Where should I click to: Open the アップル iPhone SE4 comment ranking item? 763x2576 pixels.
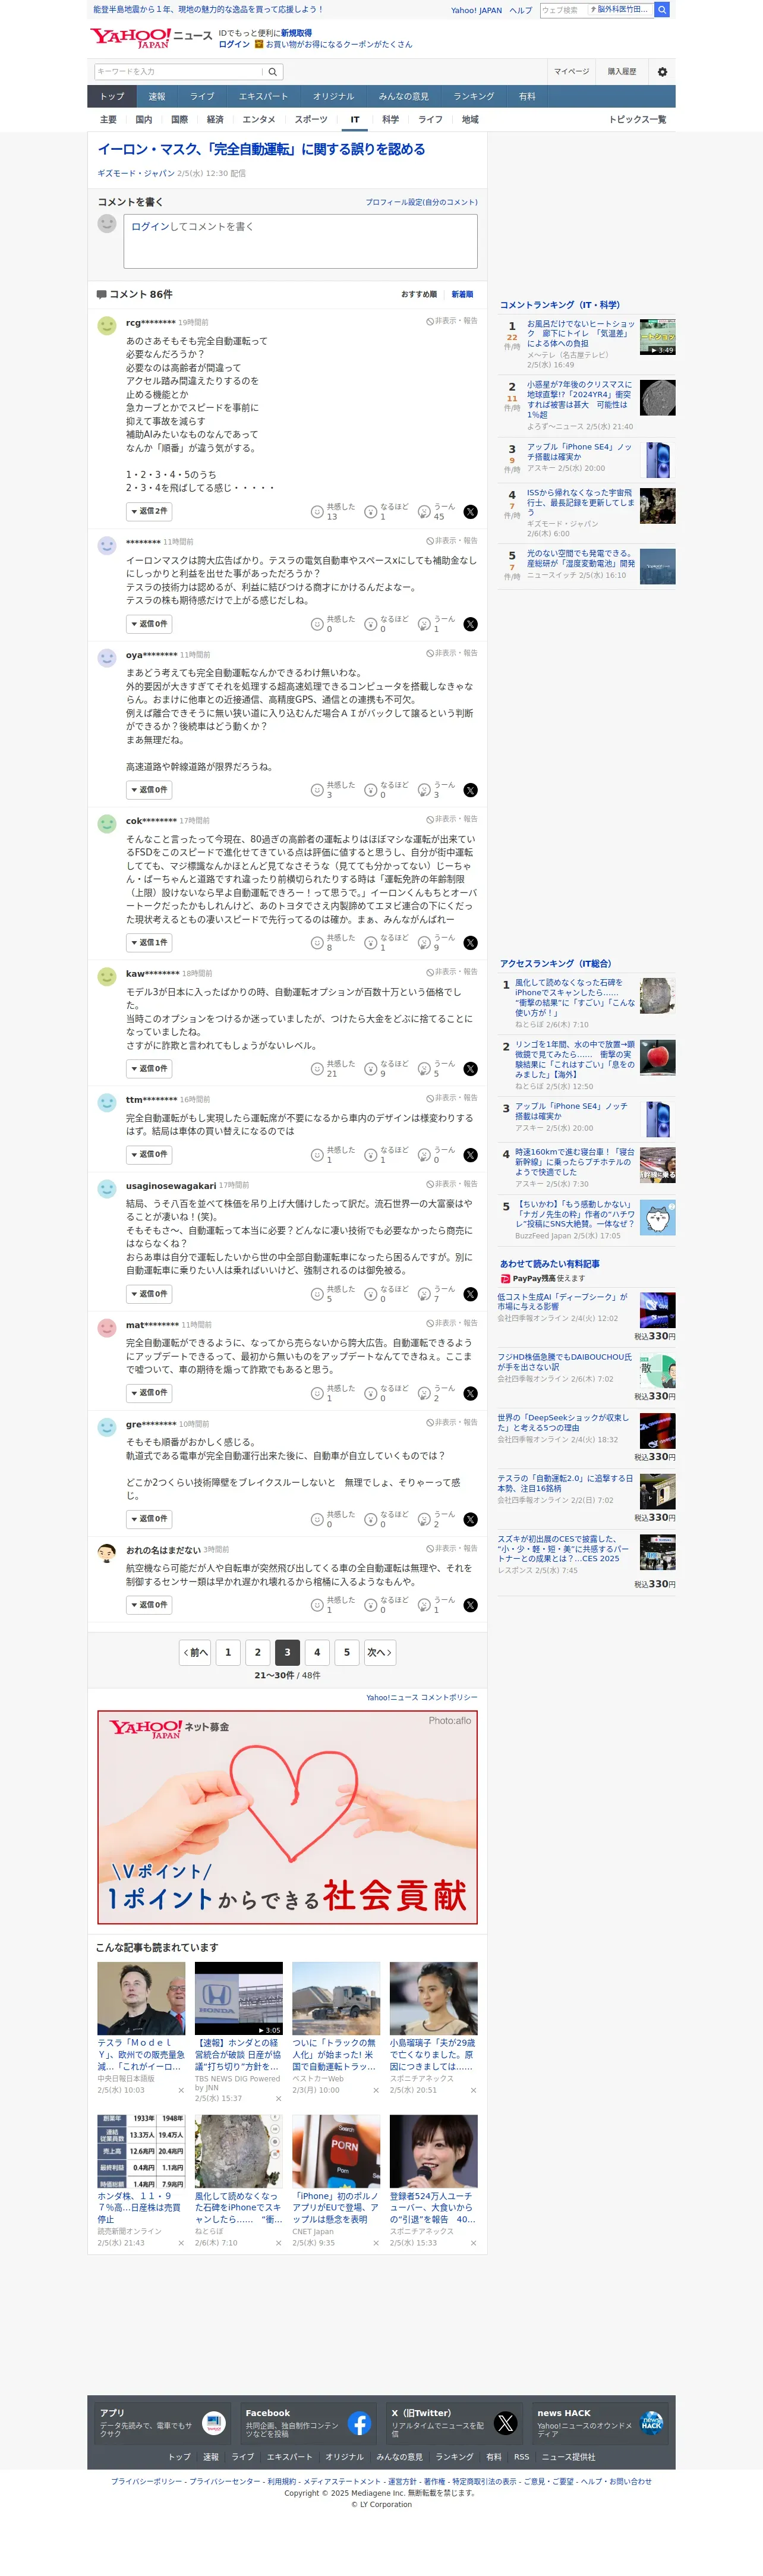tap(587, 459)
